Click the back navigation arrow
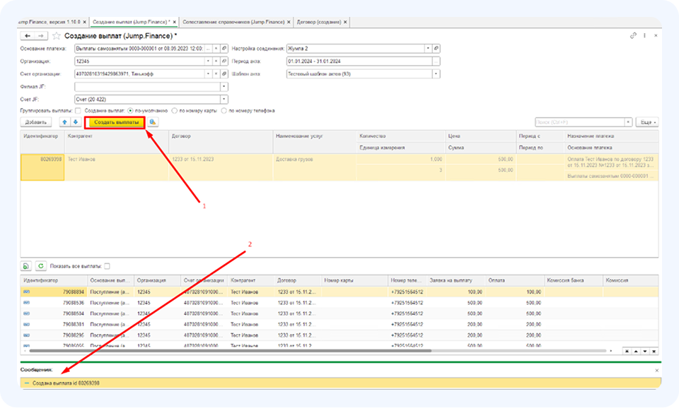Viewport: 679px width, 408px height. tap(28, 35)
